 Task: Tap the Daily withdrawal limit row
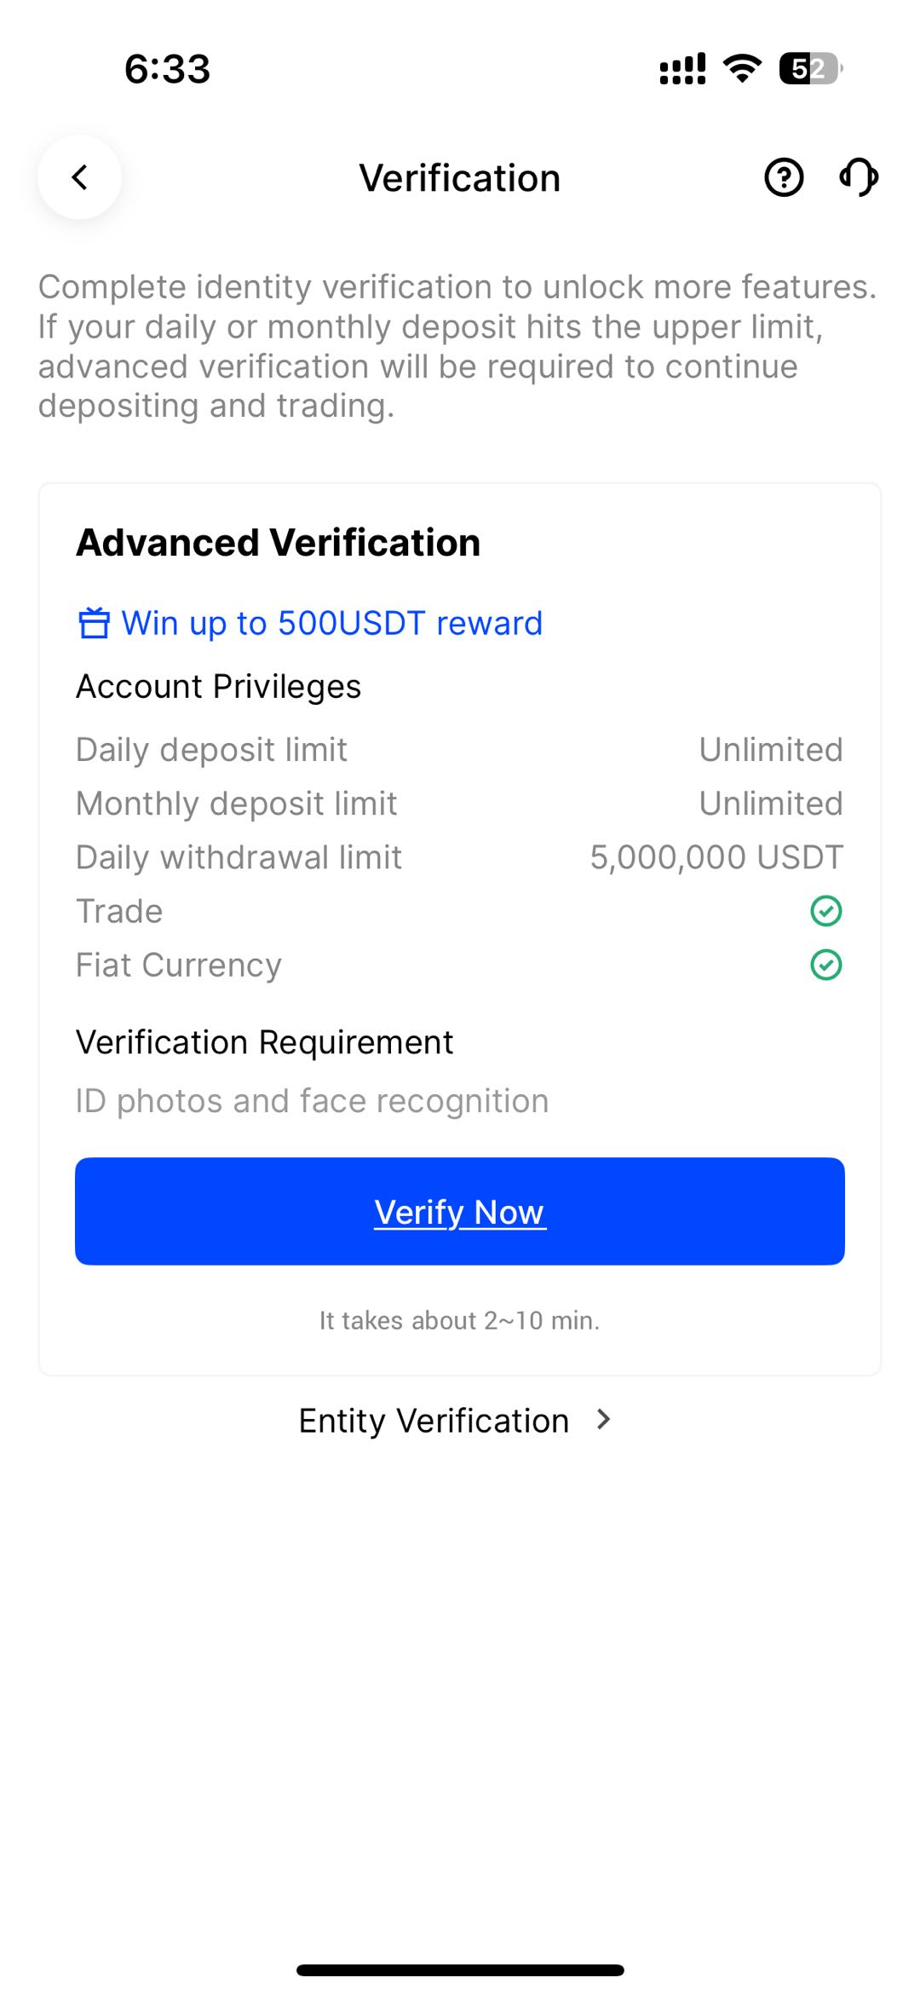click(459, 857)
